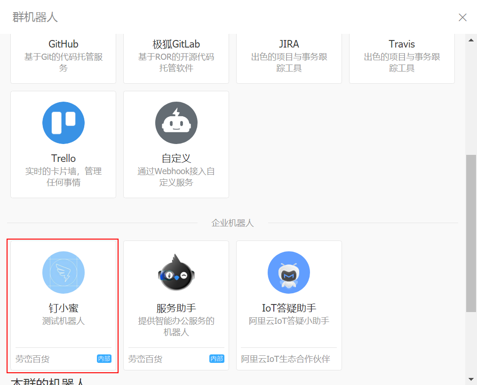Click the vertical scrollbar thumb
477x385 pixels.
[x=471, y=233]
